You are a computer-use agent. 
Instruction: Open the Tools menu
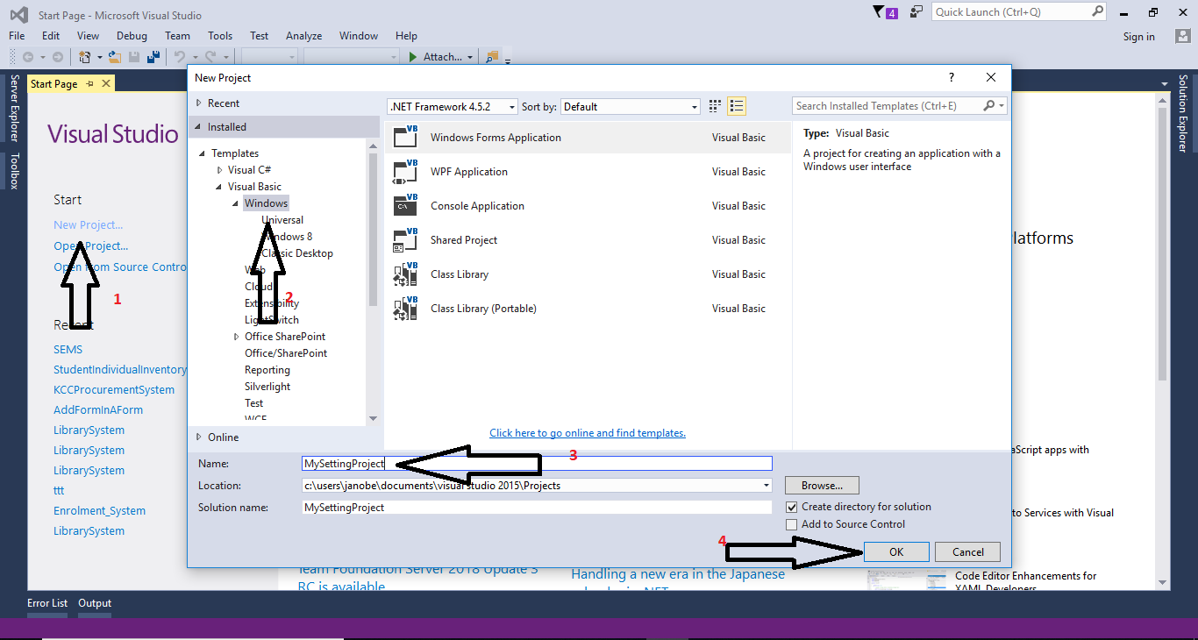[x=220, y=36]
